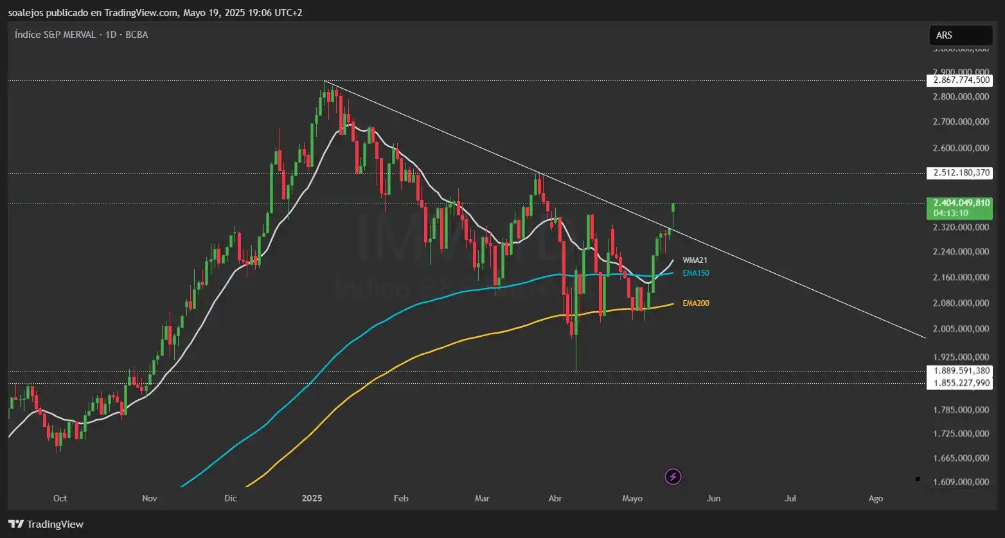This screenshot has height=538, width=1005.
Task: Click the Oct label on the time axis
Action: pyautogui.click(x=60, y=498)
